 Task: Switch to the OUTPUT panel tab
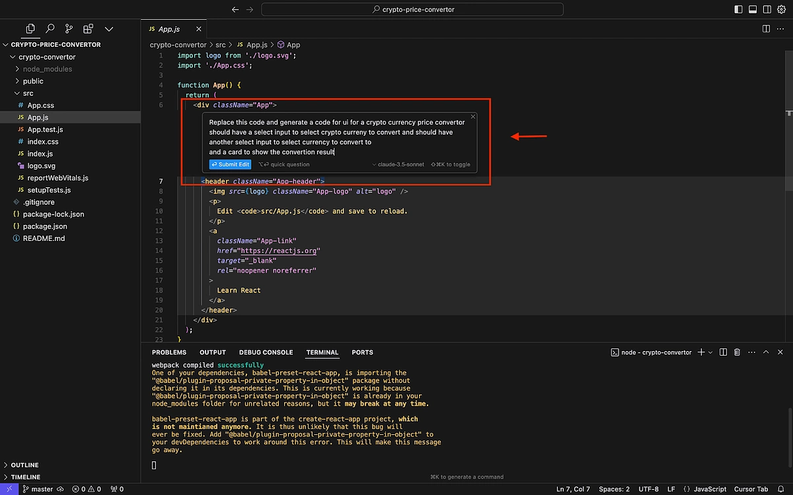(x=213, y=352)
